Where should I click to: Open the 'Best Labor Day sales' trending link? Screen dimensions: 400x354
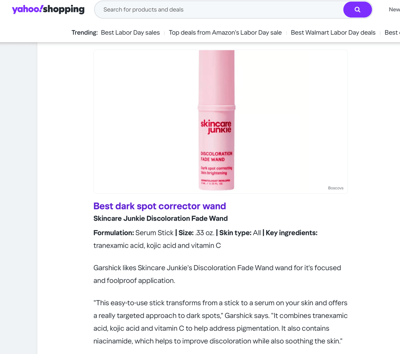point(130,32)
